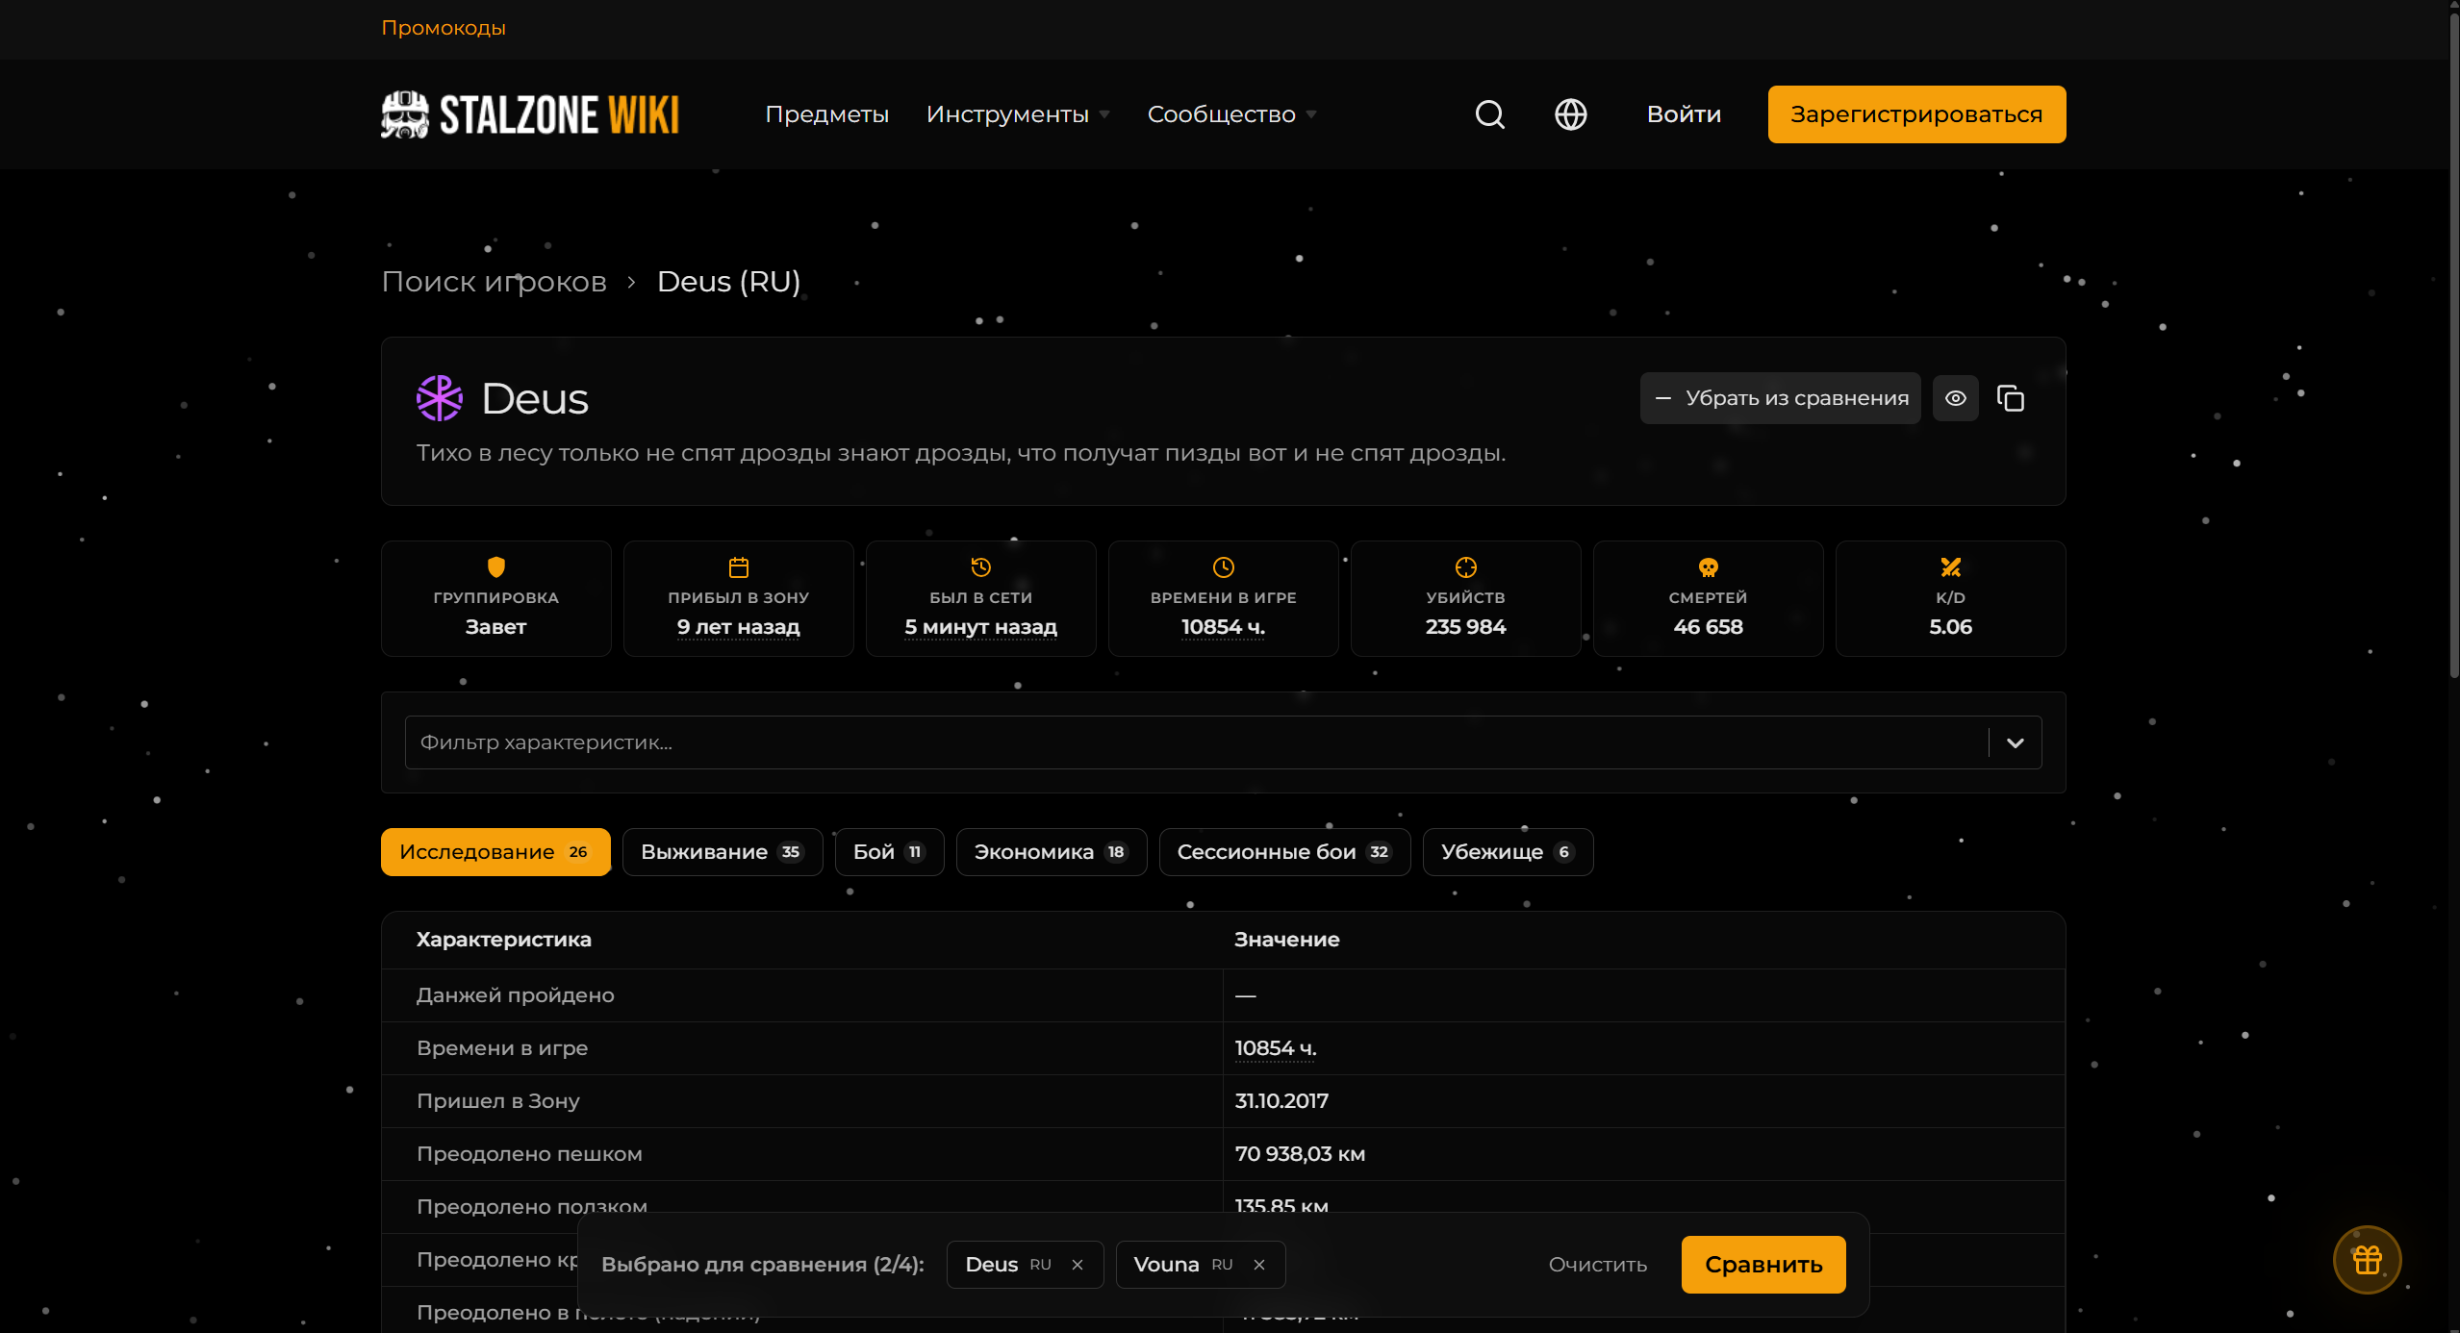Screen dimensions: 2460x1333
Task: Click Убрать из сравнения button
Action: pyautogui.click(x=1780, y=398)
